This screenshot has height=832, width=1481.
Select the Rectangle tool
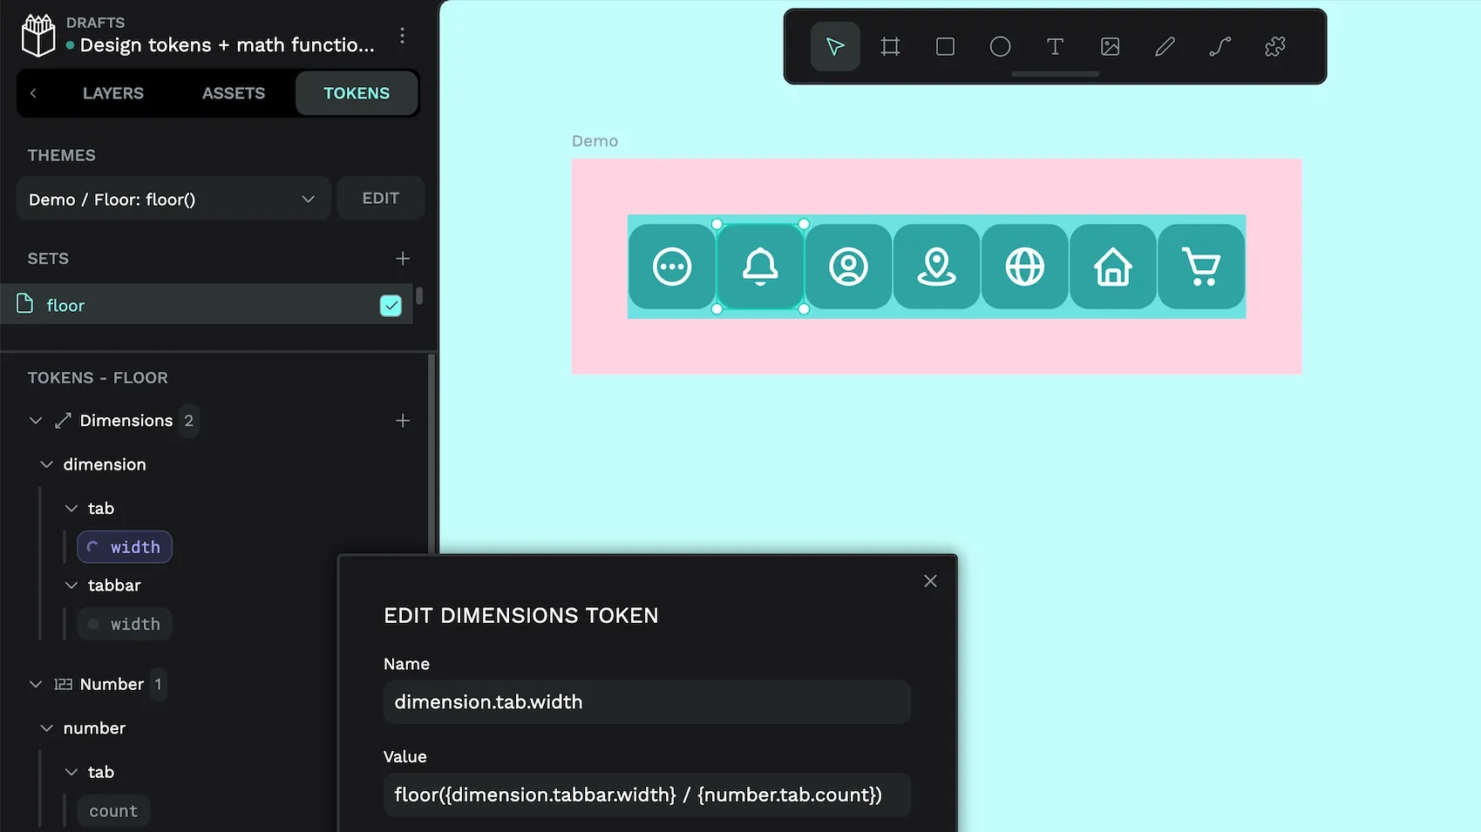[945, 46]
